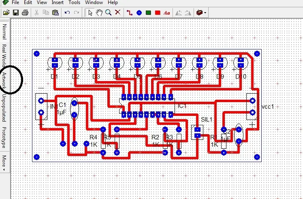
Task: Select the SIL1 connector component
Action: (197, 133)
